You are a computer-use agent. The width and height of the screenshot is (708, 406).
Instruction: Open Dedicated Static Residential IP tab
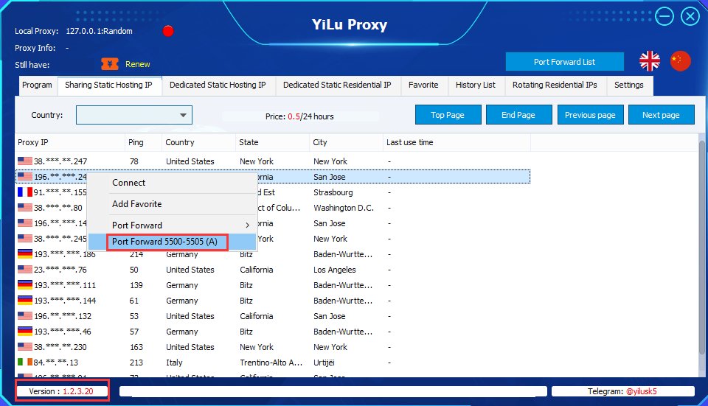337,85
